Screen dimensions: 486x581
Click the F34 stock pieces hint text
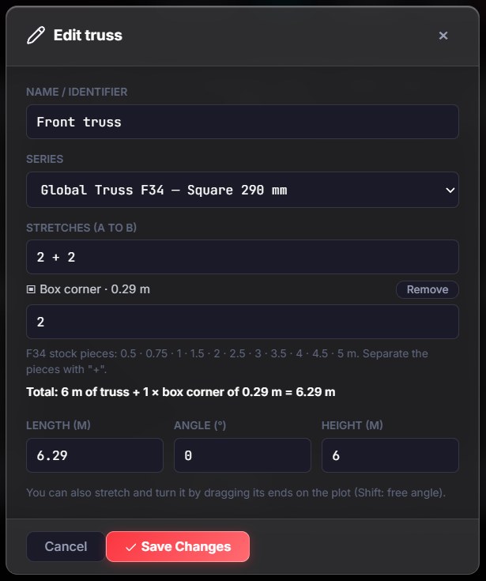(227, 361)
